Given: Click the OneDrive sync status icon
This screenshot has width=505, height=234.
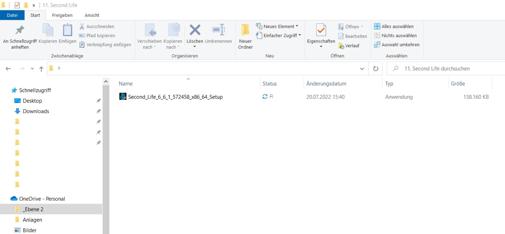Looking at the screenshot, I should (x=265, y=97).
